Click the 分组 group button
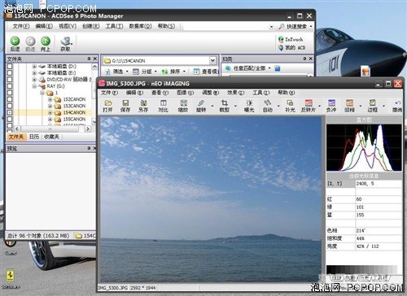The image size is (407, 296). pyautogui.click(x=145, y=72)
